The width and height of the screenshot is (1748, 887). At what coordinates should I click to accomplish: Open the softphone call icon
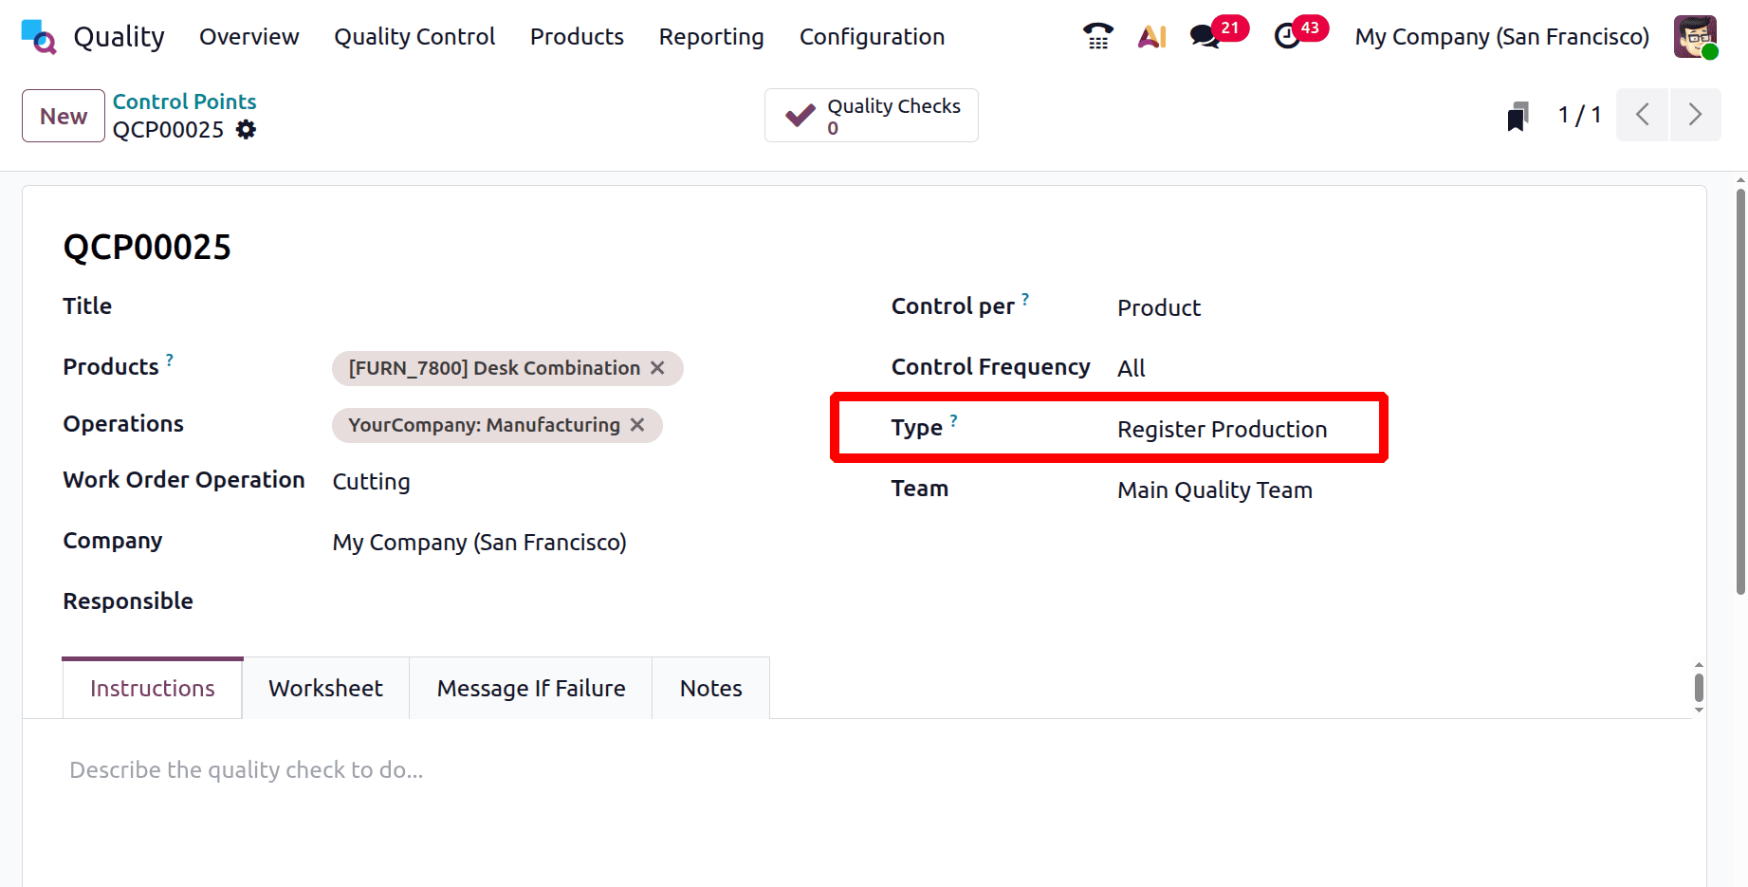[1097, 36]
